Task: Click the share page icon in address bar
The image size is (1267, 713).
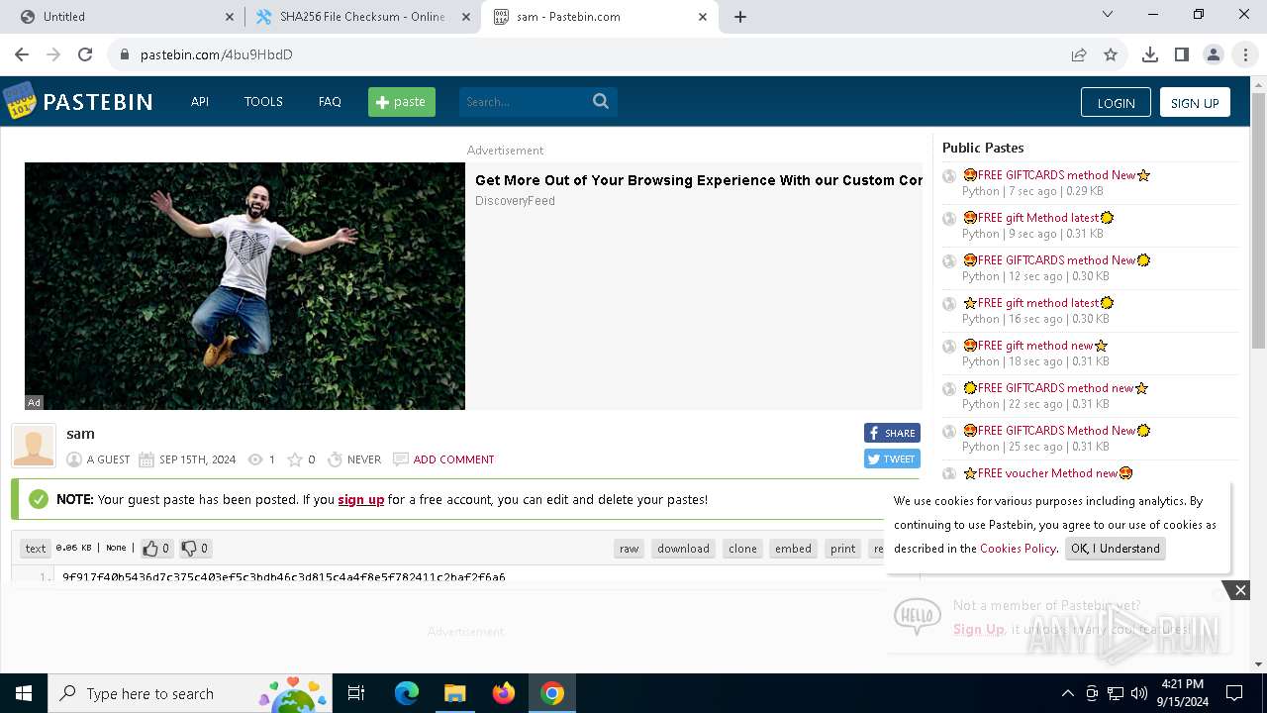Action: [1079, 54]
